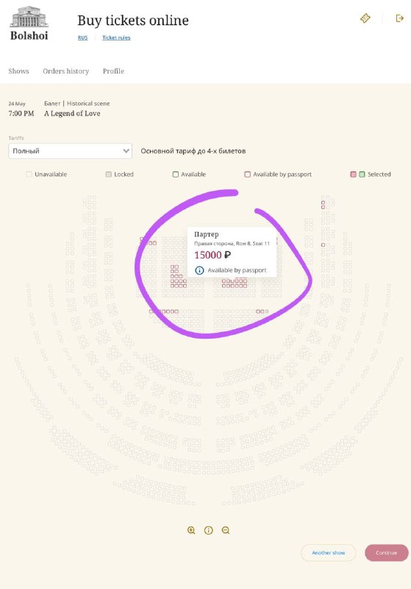
Task: Zoom in on the seating map
Action: (x=191, y=530)
